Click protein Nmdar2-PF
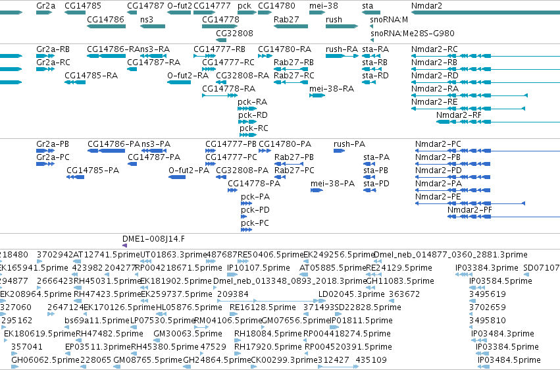Screen dimensions: 560x370 click(503, 217)
